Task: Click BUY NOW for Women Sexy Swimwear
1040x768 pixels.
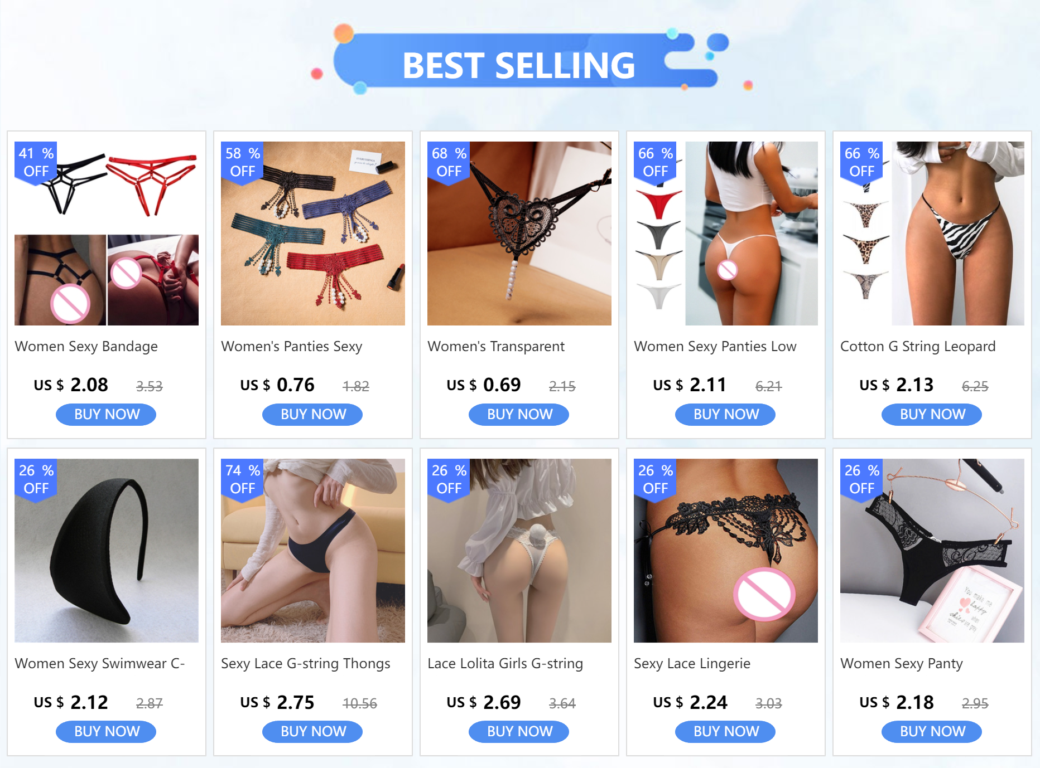Action: pyautogui.click(x=106, y=731)
